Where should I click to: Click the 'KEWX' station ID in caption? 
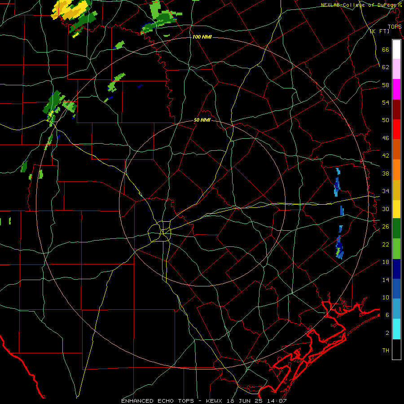click(x=214, y=401)
